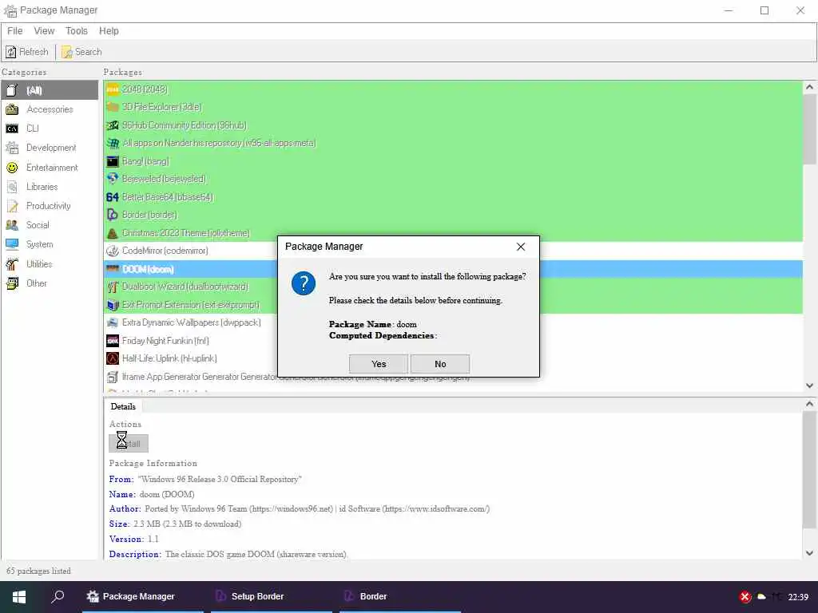Screen dimensions: 818x613
Task: Click the Dualboot Wizard package icon
Action: 113,287
